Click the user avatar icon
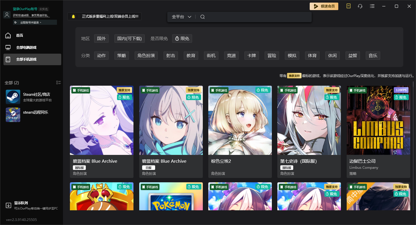The height and width of the screenshot is (225, 416). pos(7,15)
